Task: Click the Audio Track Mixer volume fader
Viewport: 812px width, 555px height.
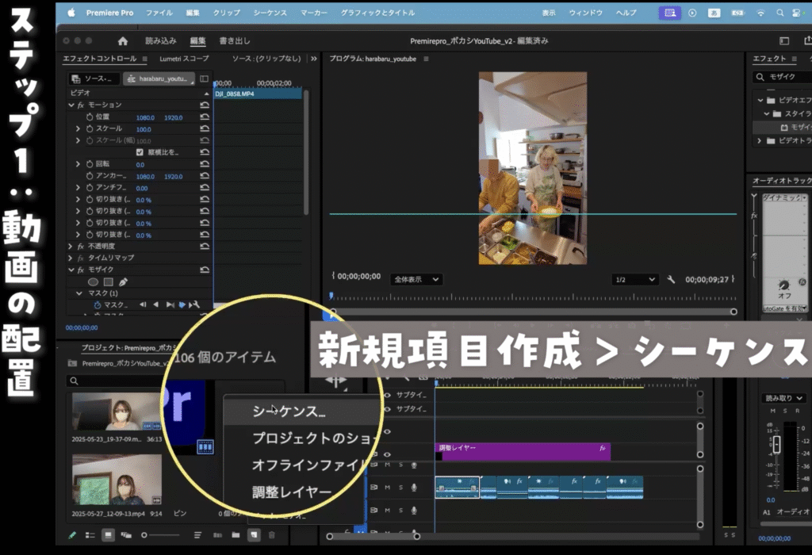Action: coord(776,445)
